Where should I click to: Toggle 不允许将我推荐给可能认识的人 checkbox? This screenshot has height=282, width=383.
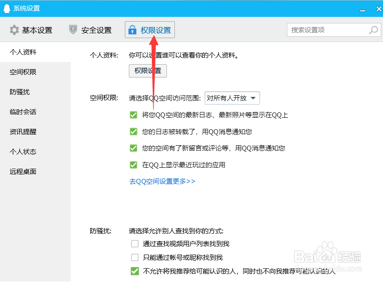pyautogui.click(x=135, y=271)
